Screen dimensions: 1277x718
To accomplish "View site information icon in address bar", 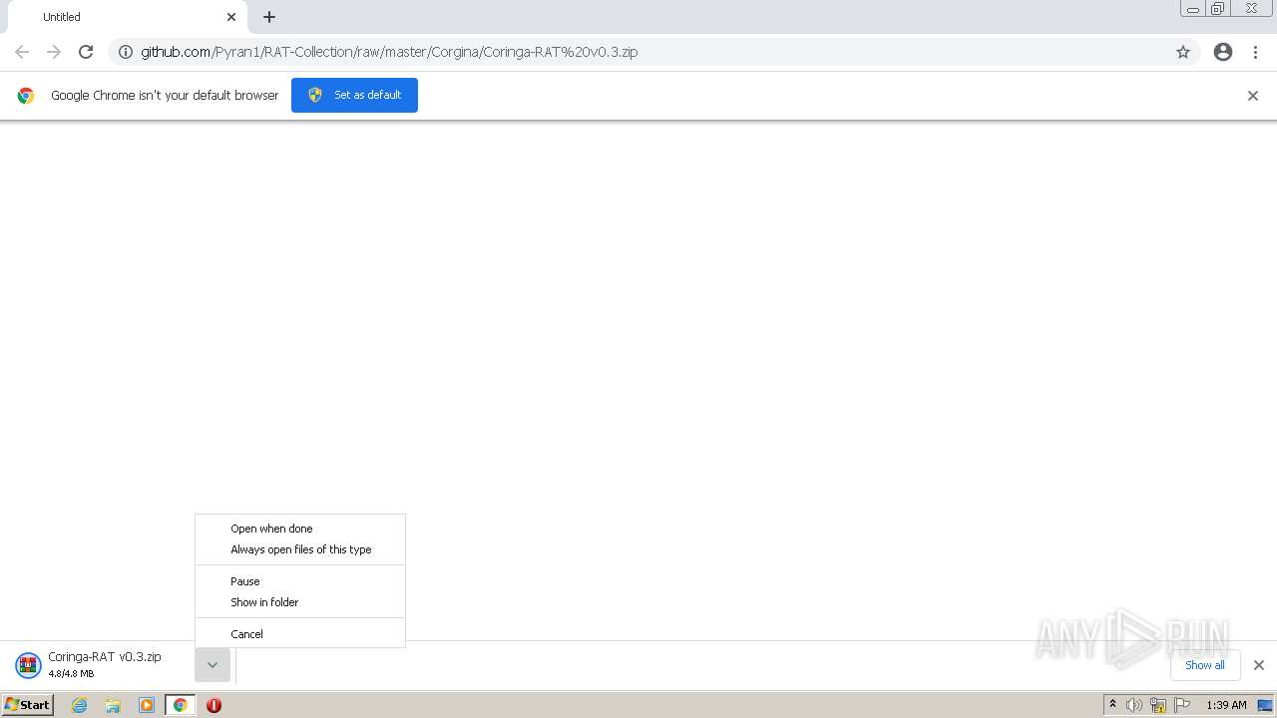I will click(x=126, y=52).
